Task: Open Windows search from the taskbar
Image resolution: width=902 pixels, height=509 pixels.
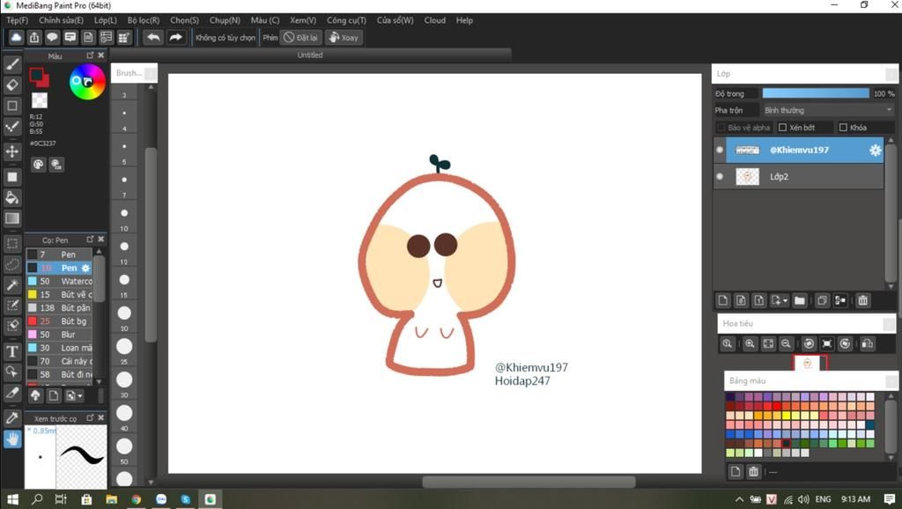Action: pos(37,499)
